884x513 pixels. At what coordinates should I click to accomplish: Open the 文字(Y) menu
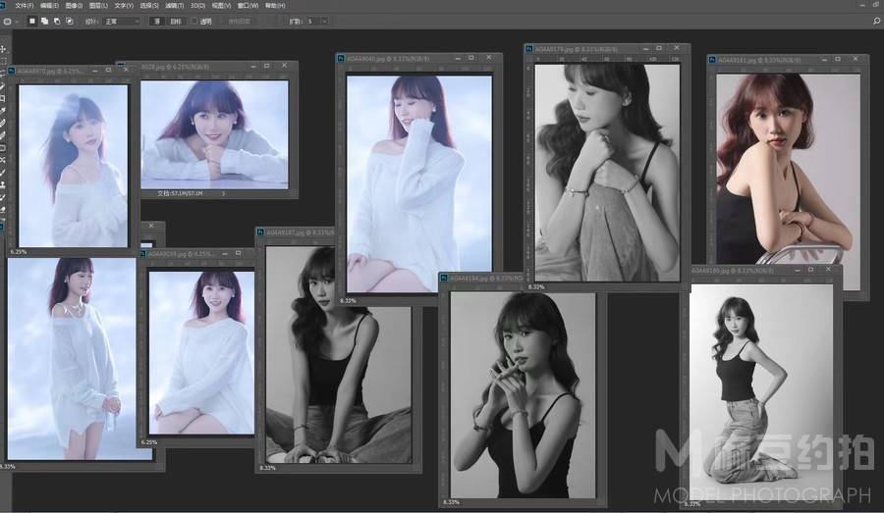124,5
